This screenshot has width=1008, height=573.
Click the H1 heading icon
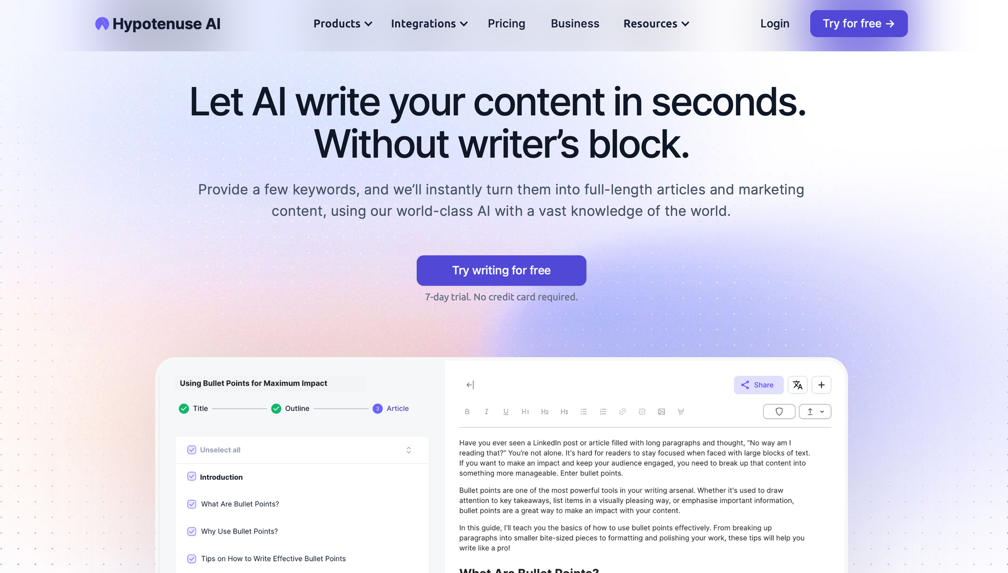526,411
